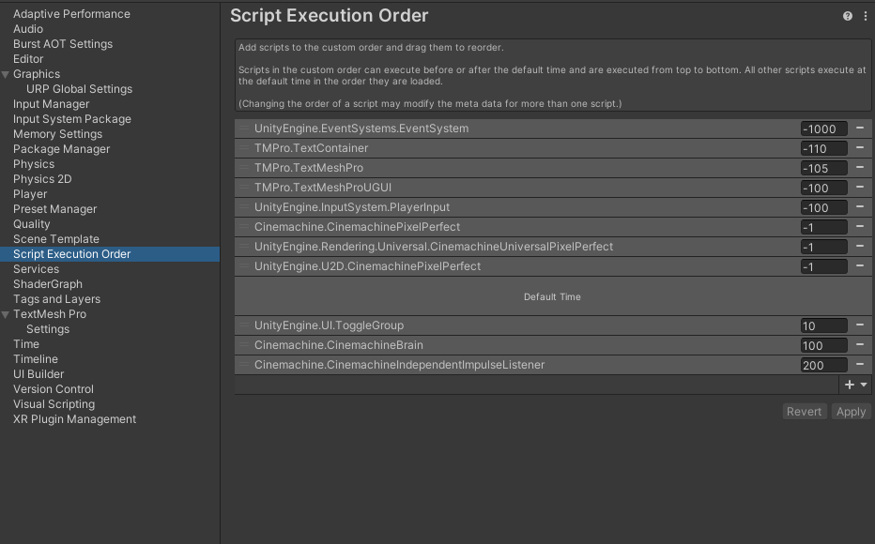Click the drag handle of the ToggleGroup row
This screenshot has width=875, height=544.
244,325
